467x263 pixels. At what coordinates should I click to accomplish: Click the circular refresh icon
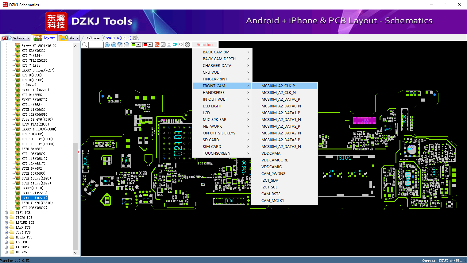coord(187,44)
